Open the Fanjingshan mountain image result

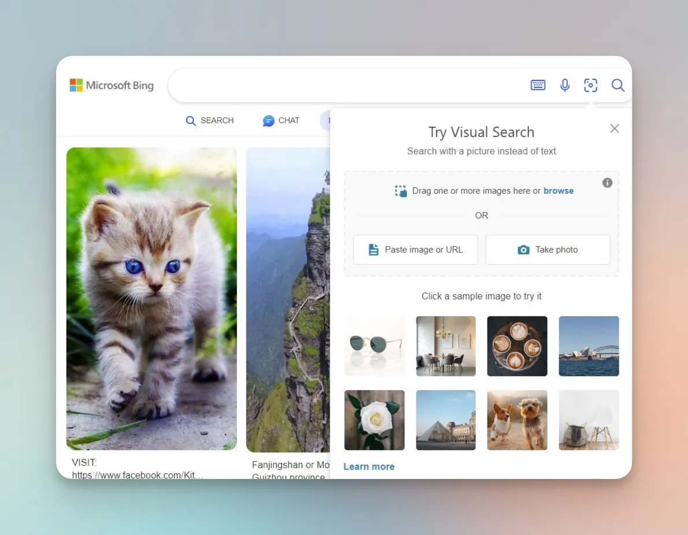click(x=288, y=299)
